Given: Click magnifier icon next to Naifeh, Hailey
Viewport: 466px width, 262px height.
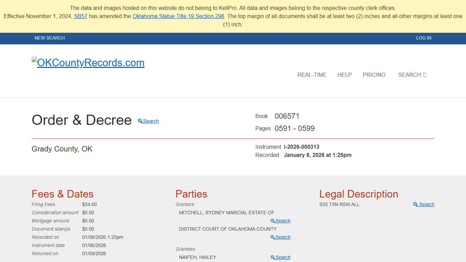Looking at the screenshot, I should pyautogui.click(x=273, y=258).
